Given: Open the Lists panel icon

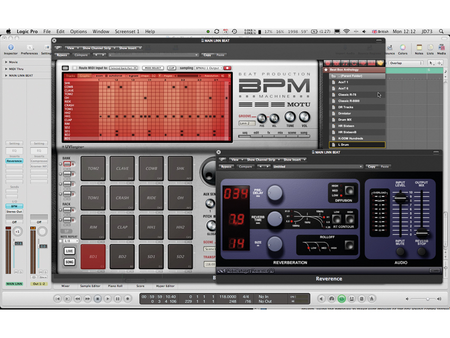Looking at the screenshot, I should [430, 47].
